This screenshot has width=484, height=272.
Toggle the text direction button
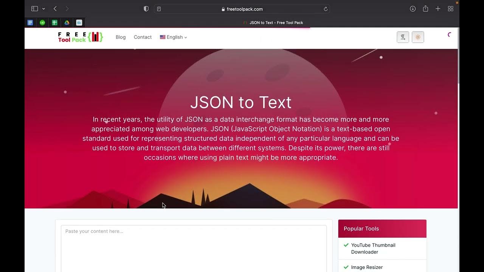403,37
